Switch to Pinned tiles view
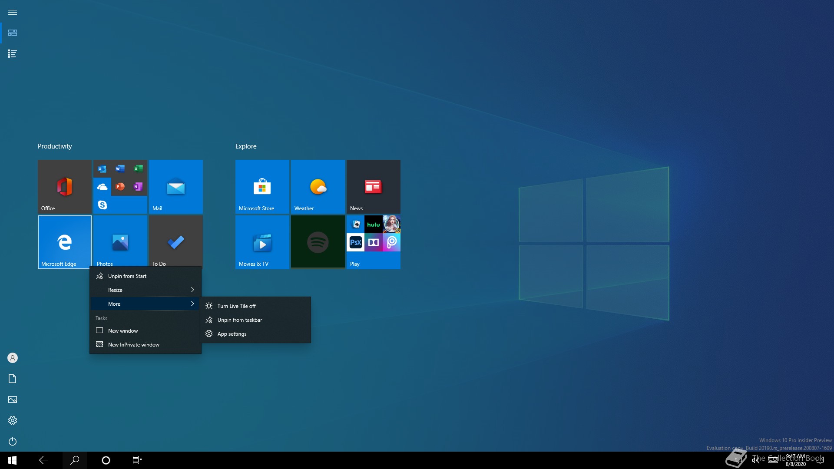 pos(13,33)
